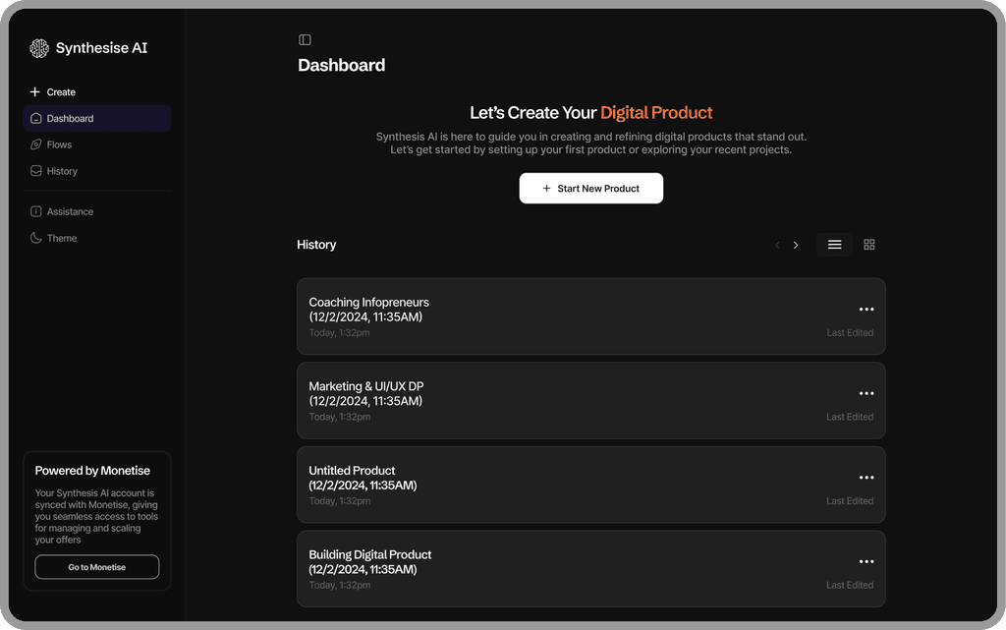Collapse the sidebar with panel icon
The width and height of the screenshot is (1006, 630).
[305, 39]
